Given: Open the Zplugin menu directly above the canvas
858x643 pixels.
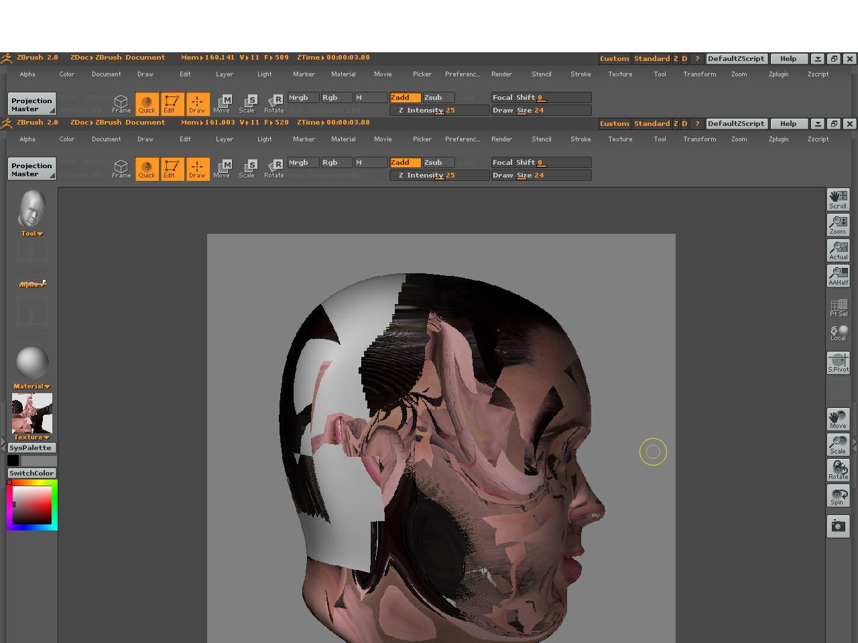Looking at the screenshot, I should pyautogui.click(x=778, y=139).
